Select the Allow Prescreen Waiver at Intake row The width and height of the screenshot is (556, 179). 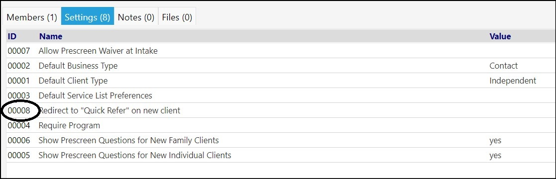(281, 51)
